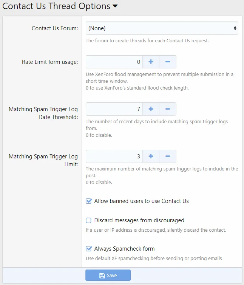Increment Matching Spam Trigger Log Limit
The width and height of the screenshot is (244, 285).
(151, 156)
